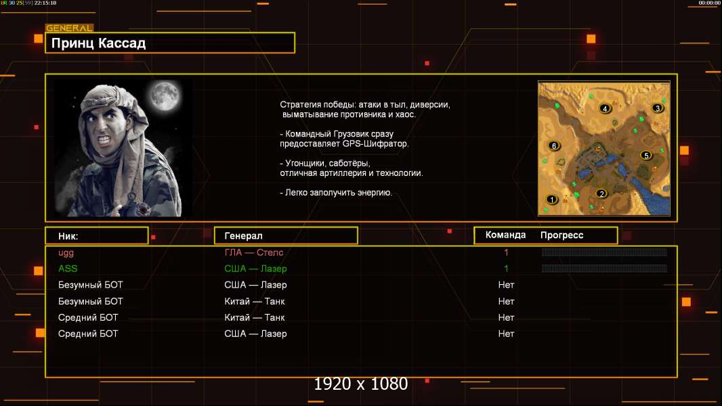Image resolution: width=722 pixels, height=406 pixels.
Task: Click "США — Лазер" in the Безумный БОТ row
Action: [x=255, y=285]
